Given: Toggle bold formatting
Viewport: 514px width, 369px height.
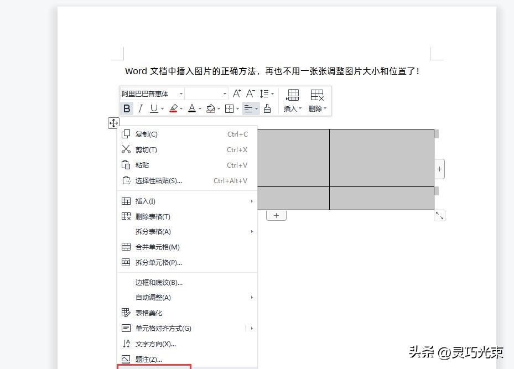Looking at the screenshot, I should pos(127,108).
